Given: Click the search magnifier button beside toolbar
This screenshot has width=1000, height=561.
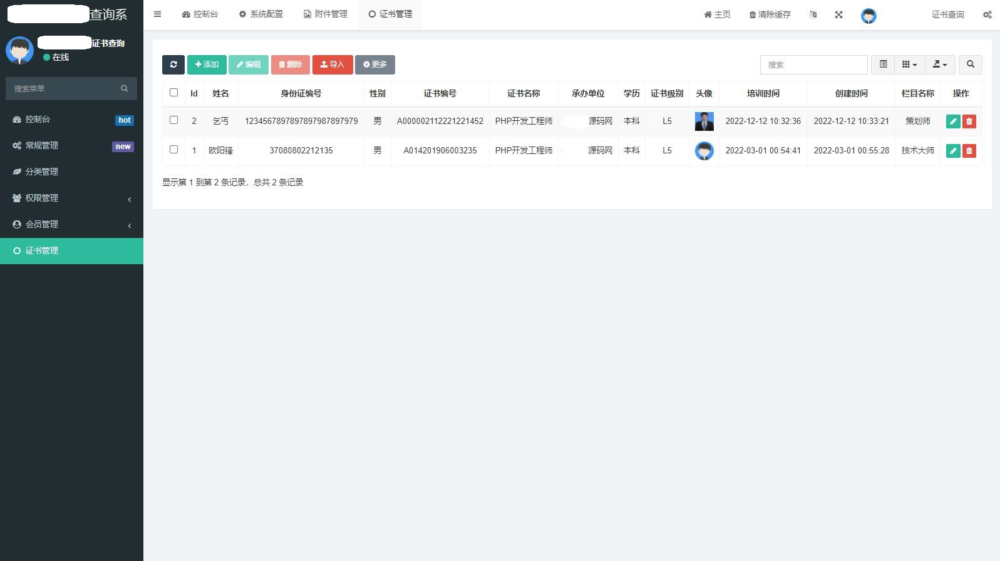Looking at the screenshot, I should pyautogui.click(x=970, y=64).
